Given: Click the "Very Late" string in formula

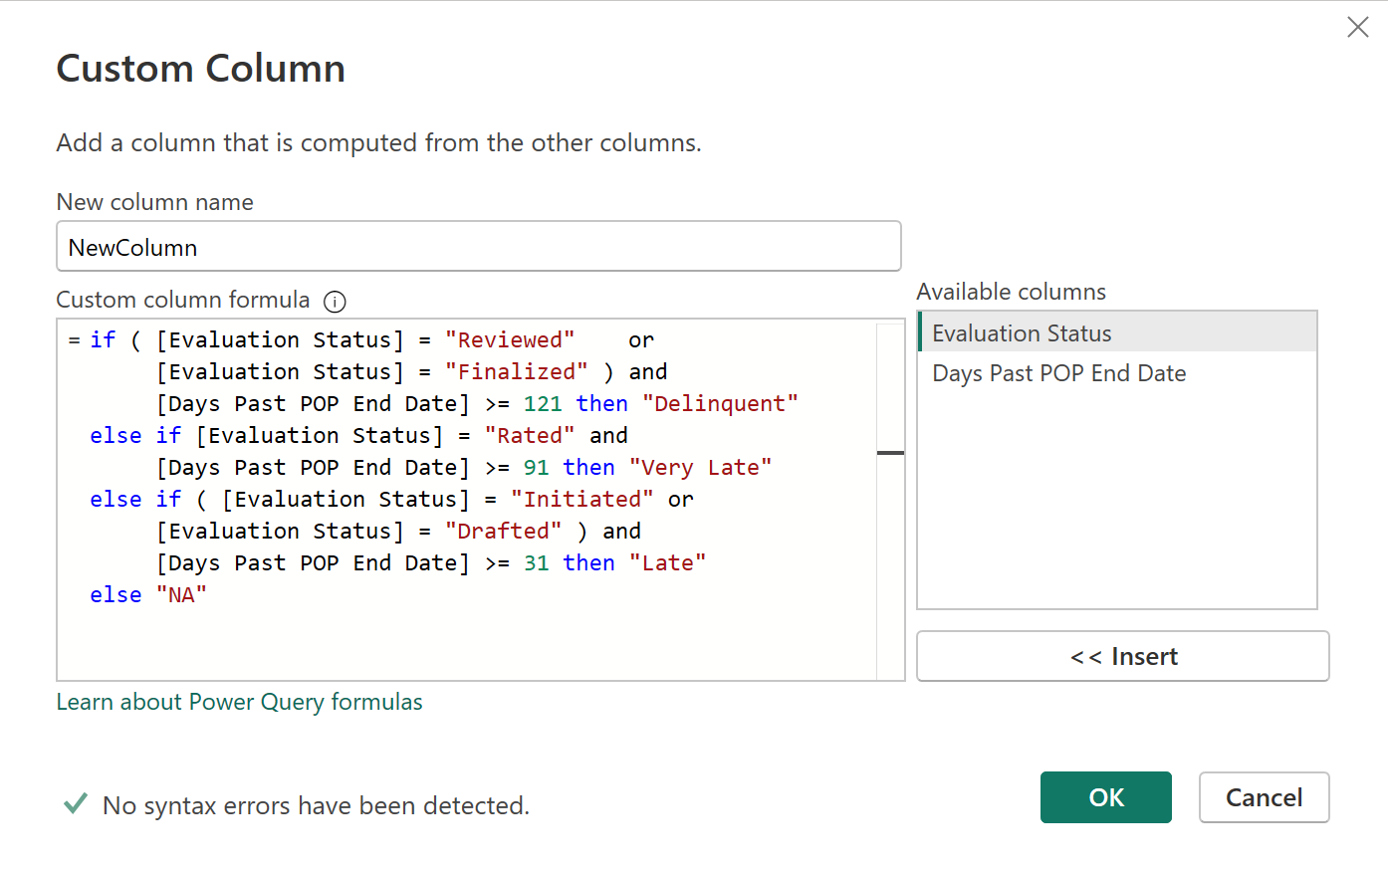Looking at the screenshot, I should click(700, 467).
